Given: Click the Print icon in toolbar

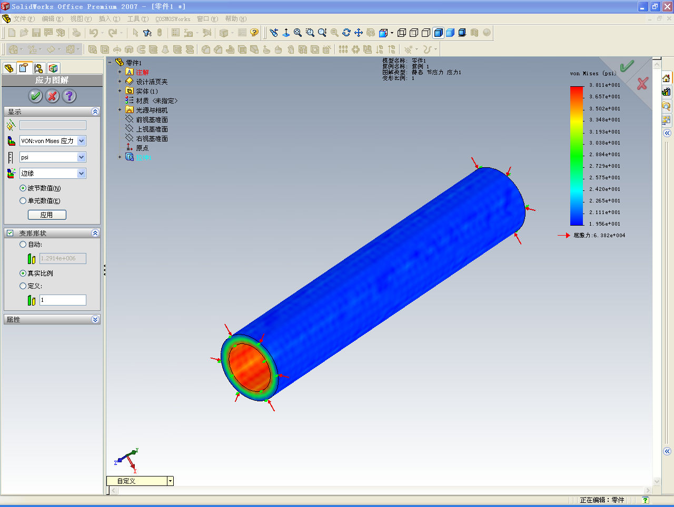Looking at the screenshot, I should (77, 33).
